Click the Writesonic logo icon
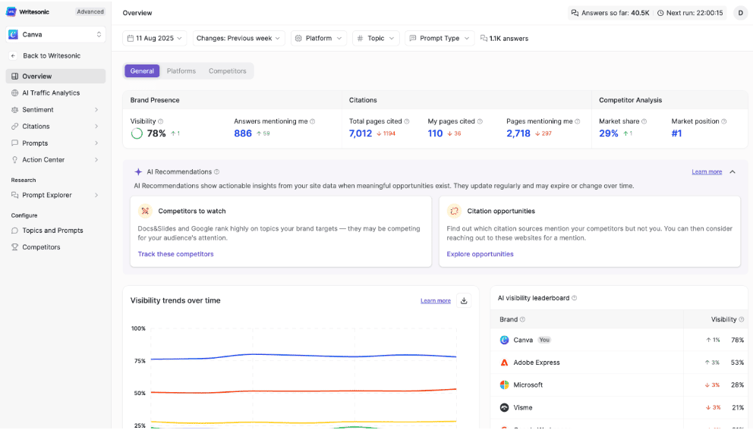The width and height of the screenshot is (753, 430). click(11, 11)
